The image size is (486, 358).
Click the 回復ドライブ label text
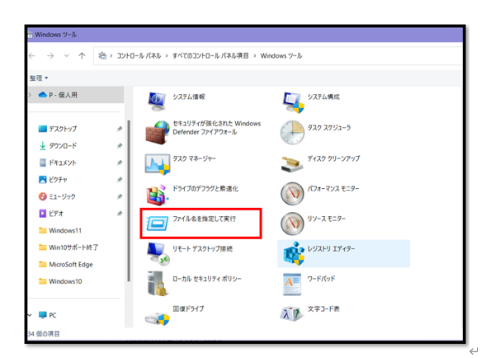[188, 309]
